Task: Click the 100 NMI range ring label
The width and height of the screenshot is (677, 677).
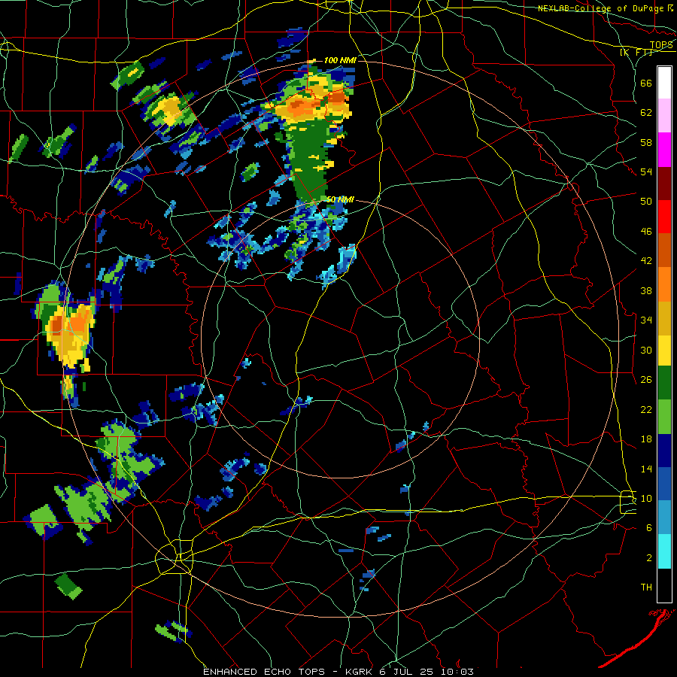Action: [x=340, y=60]
